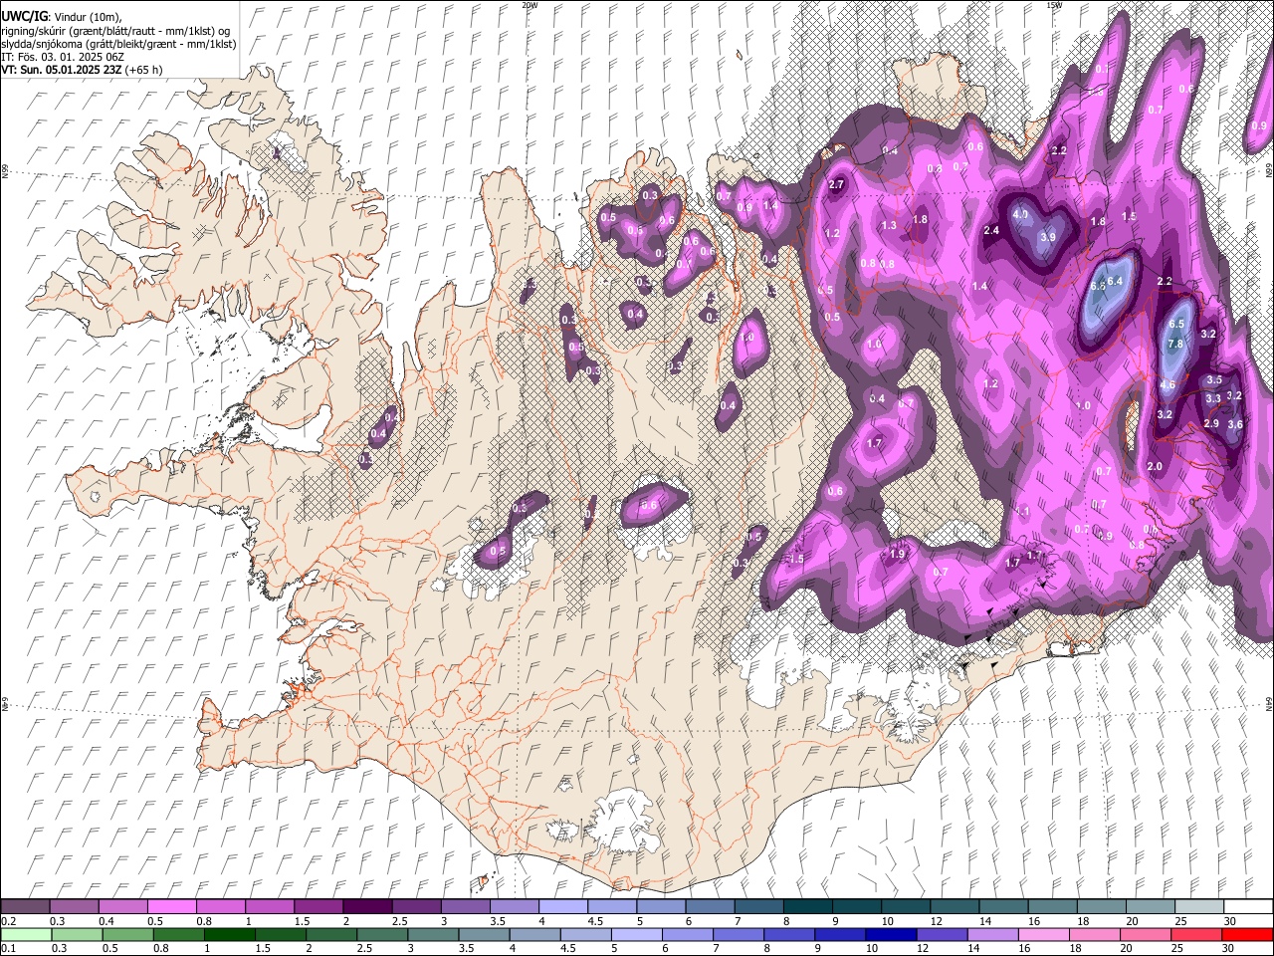Click the 7.8 precipitation maximum on the map
This screenshot has height=956, width=1274.
1175,345
